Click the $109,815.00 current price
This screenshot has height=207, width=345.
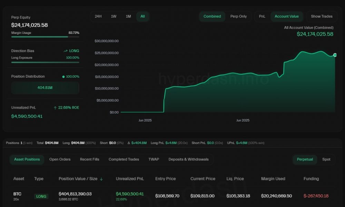pyautogui.click(x=203, y=196)
